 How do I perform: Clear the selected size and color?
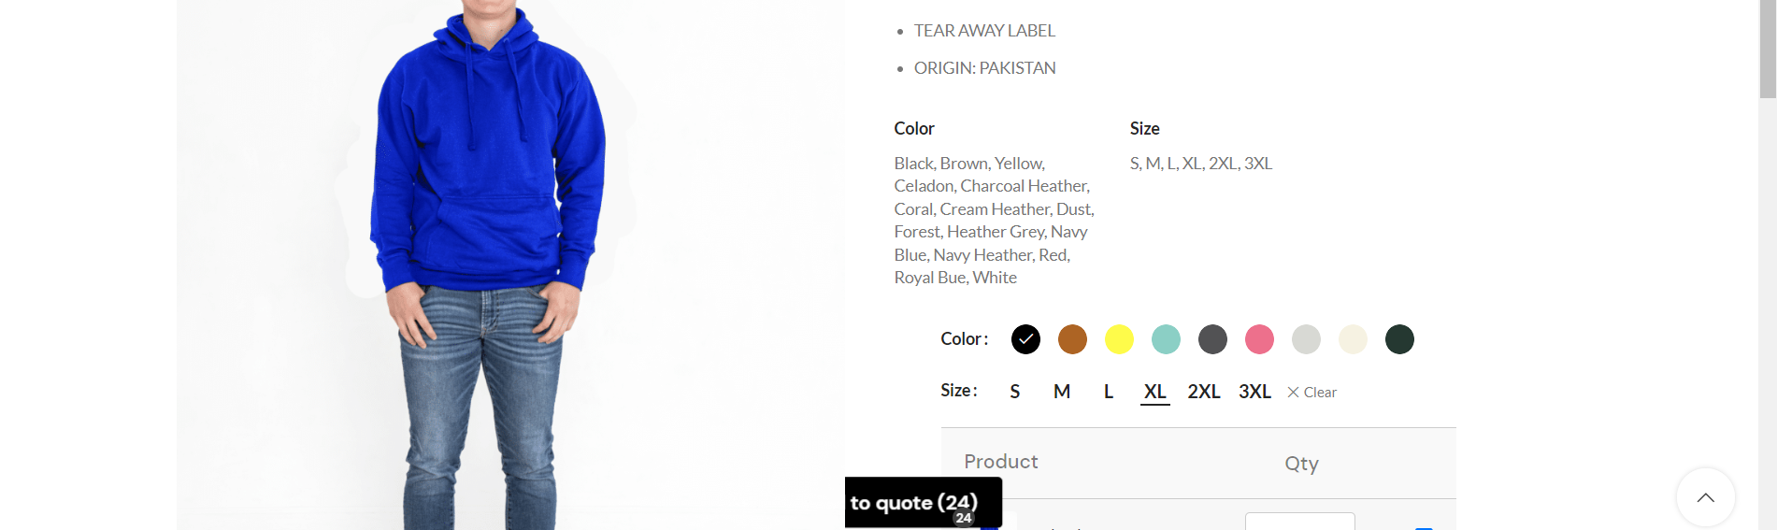coord(1311,393)
